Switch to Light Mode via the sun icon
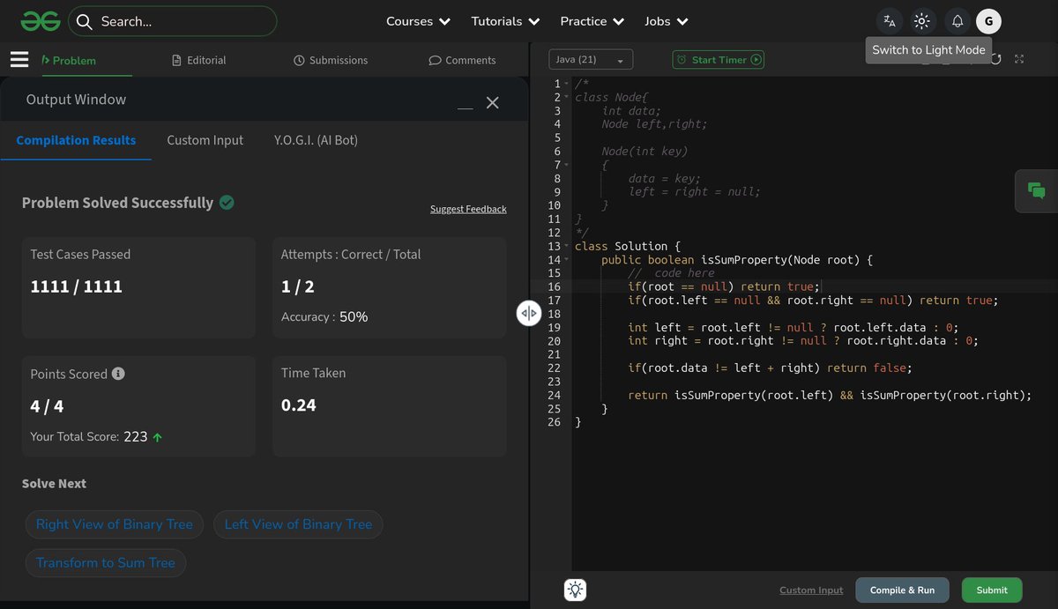The height and width of the screenshot is (609, 1058). (922, 21)
